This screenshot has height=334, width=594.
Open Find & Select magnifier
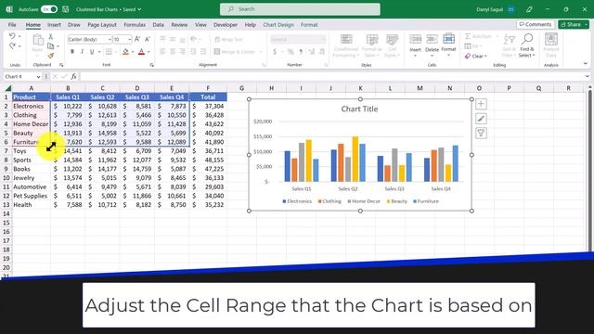tap(526, 45)
